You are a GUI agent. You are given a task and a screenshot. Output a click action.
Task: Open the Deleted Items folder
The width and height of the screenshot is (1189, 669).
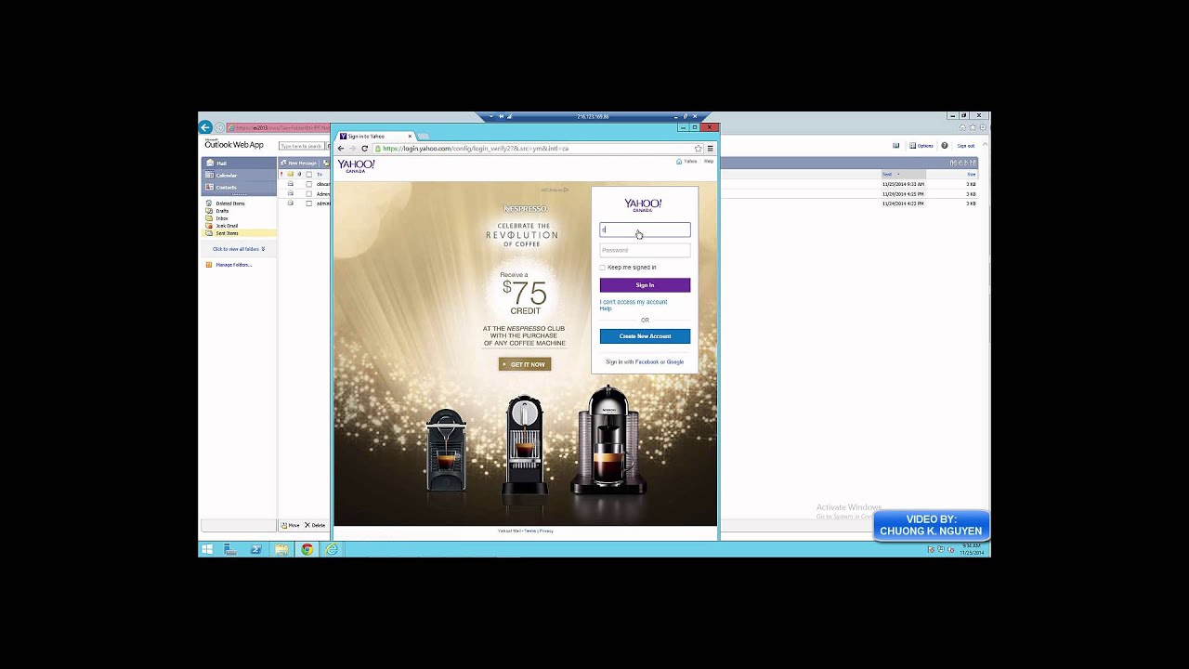point(226,203)
